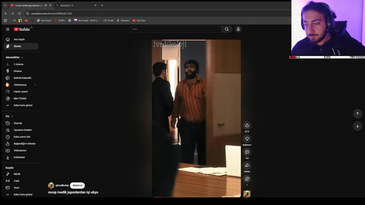This screenshot has height=205, width=365.
Task: Open Oynatma listeleri
Action: point(21,130)
